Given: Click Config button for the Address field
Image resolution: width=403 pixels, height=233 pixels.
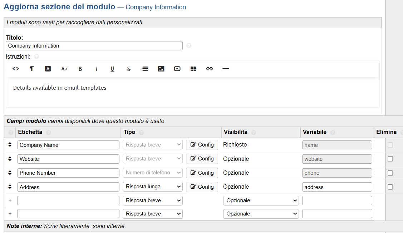Looking at the screenshot, I should pyautogui.click(x=202, y=187).
